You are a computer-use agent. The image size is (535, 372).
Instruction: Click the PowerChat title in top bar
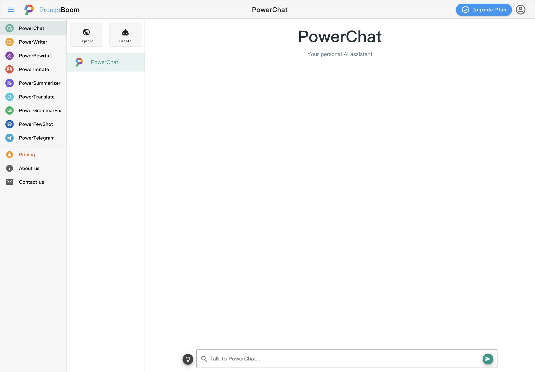coord(270,10)
